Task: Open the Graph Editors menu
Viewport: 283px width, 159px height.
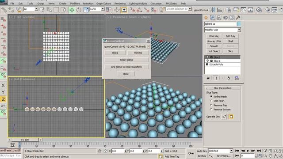Action: [103, 4]
